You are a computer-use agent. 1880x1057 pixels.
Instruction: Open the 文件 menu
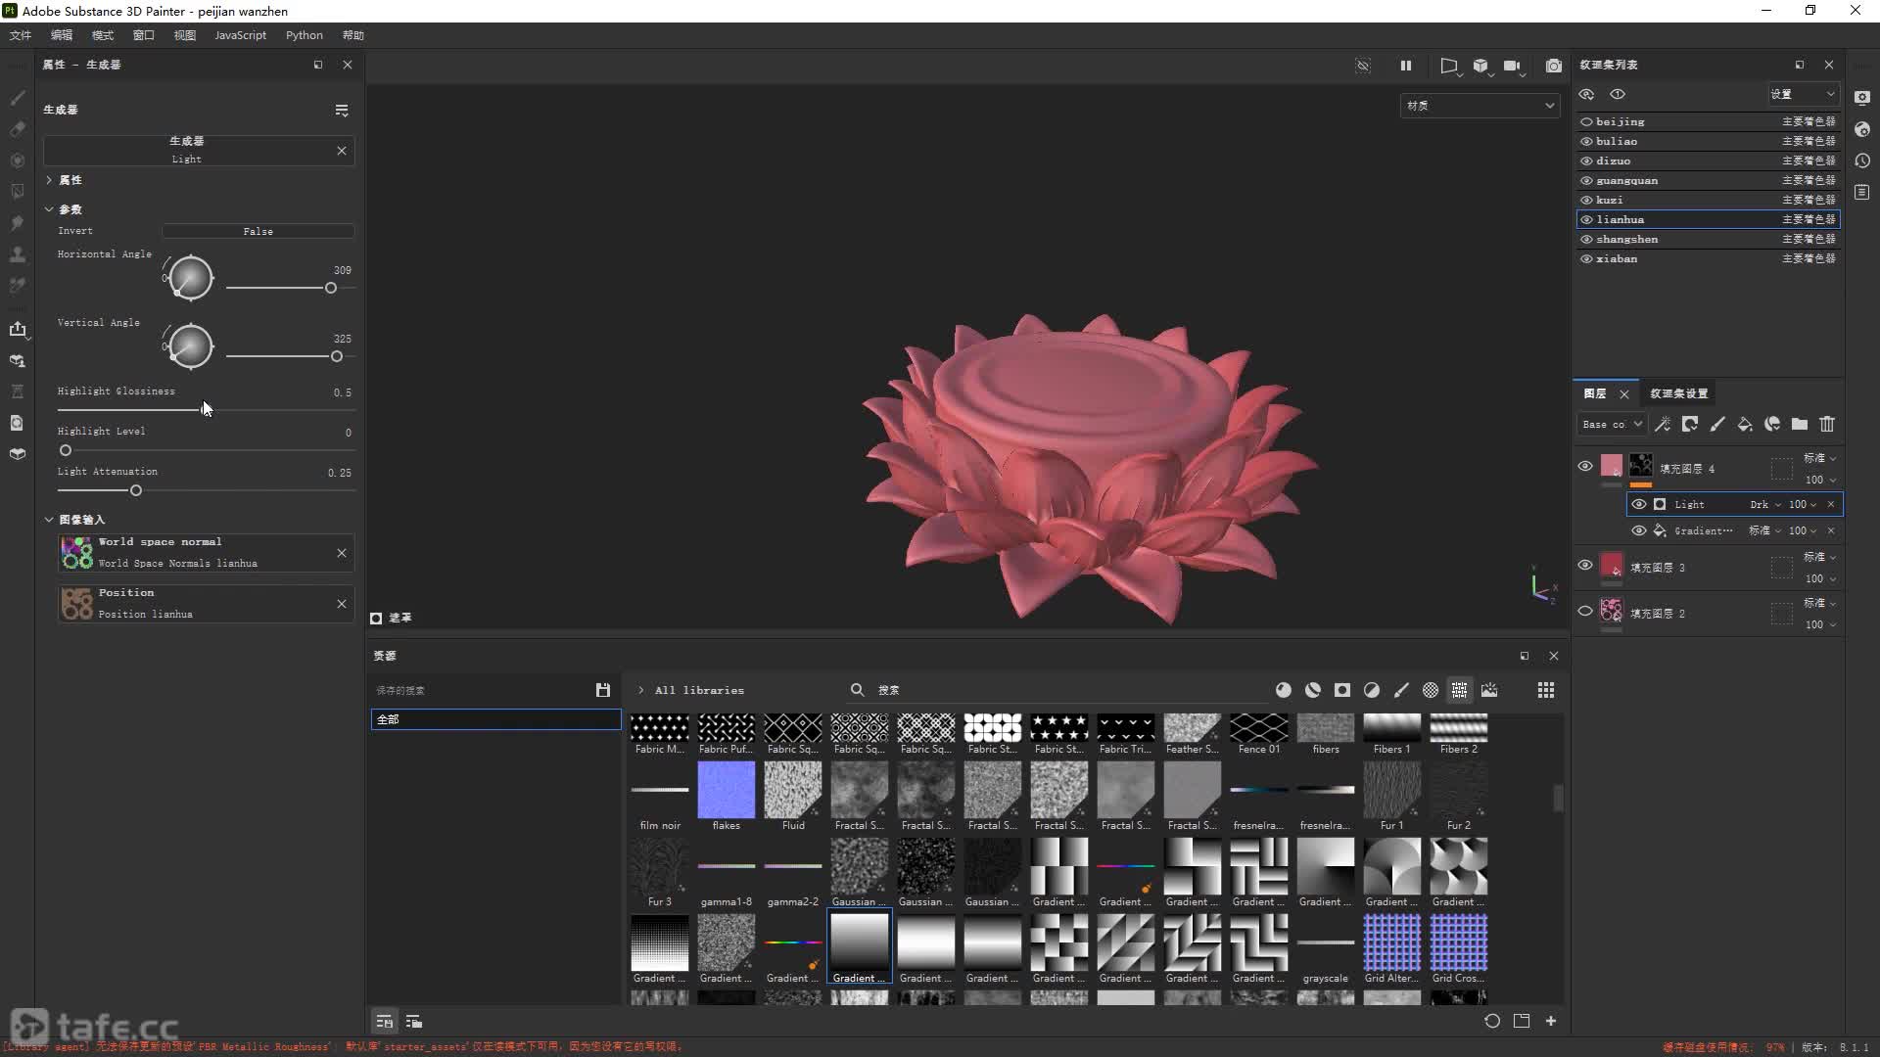pos(21,35)
